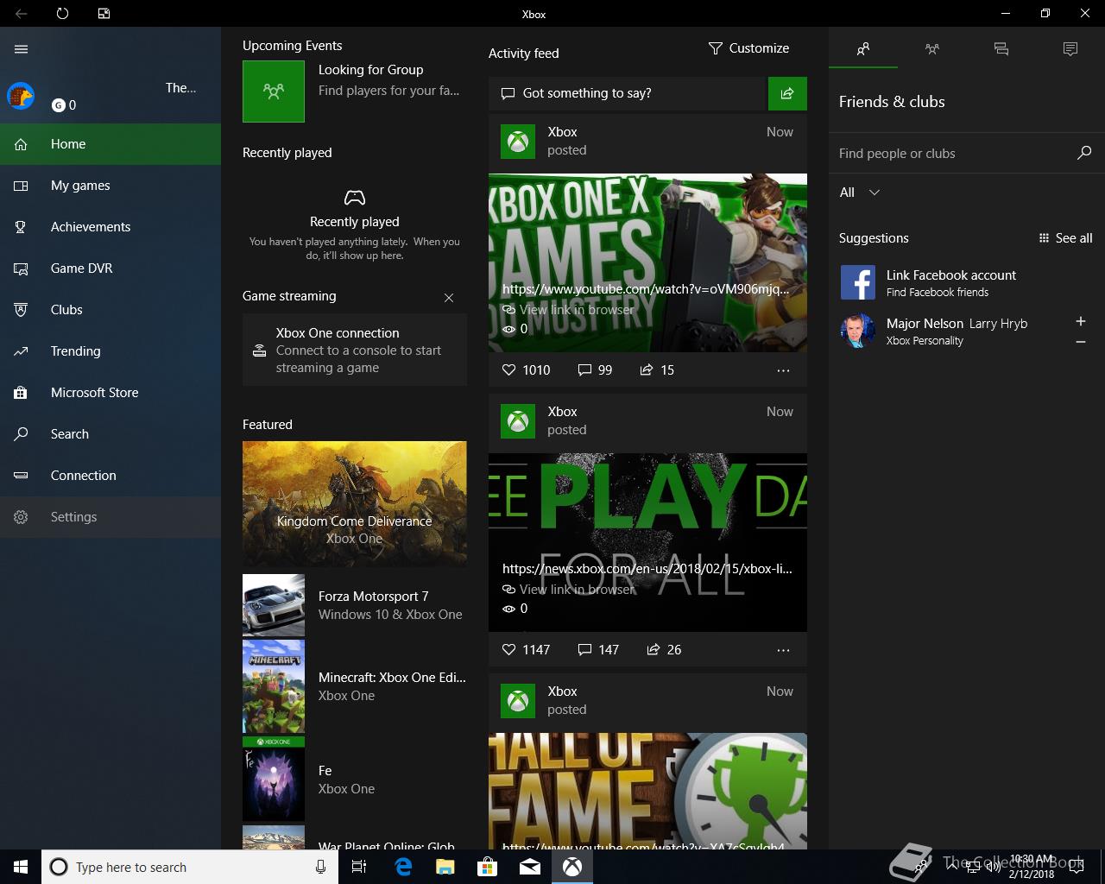Open Major Nelson's profile picture
1105x884 pixels.
[x=858, y=331]
